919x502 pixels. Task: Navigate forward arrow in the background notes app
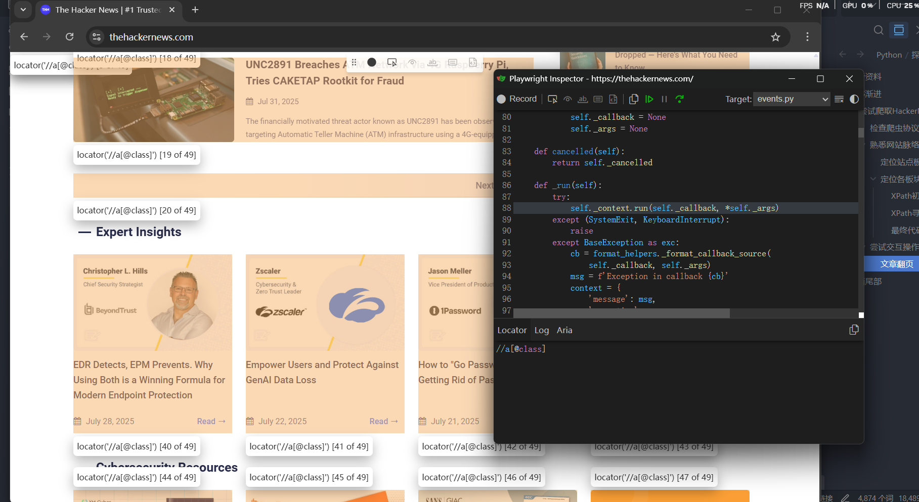click(860, 55)
